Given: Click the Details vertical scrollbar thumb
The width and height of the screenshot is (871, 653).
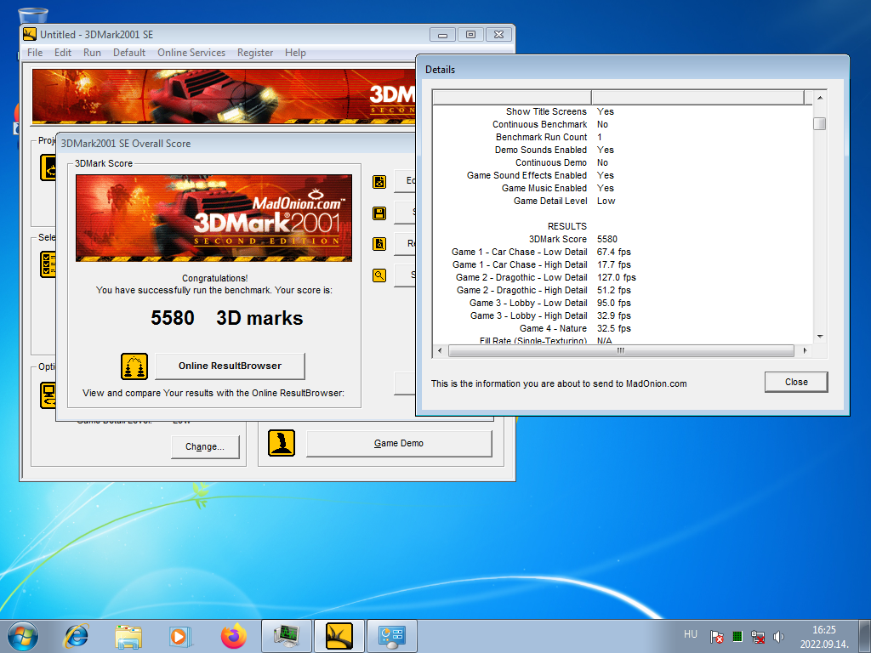Looking at the screenshot, I should pyautogui.click(x=819, y=123).
